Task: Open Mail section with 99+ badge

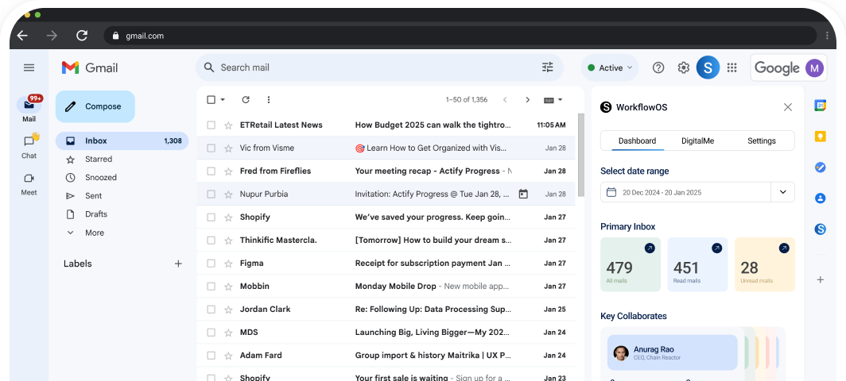Action: point(29,108)
